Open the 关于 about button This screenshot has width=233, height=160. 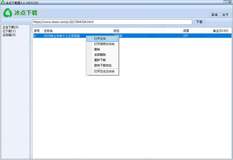pyautogui.click(x=225, y=15)
